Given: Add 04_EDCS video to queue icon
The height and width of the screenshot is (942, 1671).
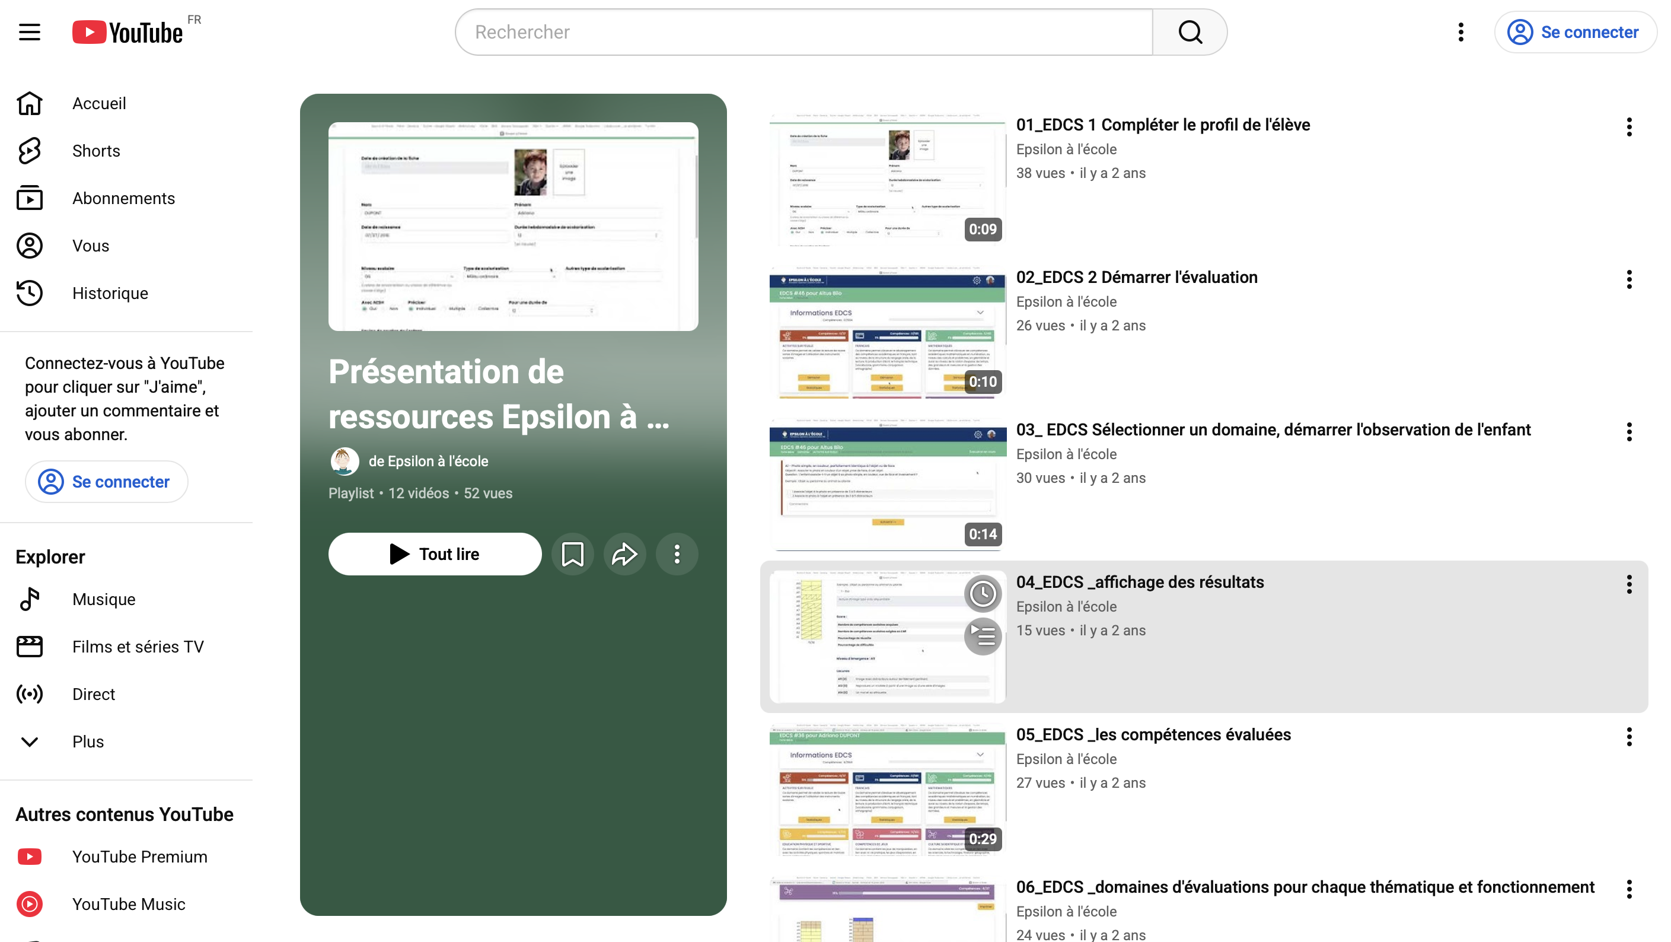Looking at the screenshot, I should click(x=983, y=637).
